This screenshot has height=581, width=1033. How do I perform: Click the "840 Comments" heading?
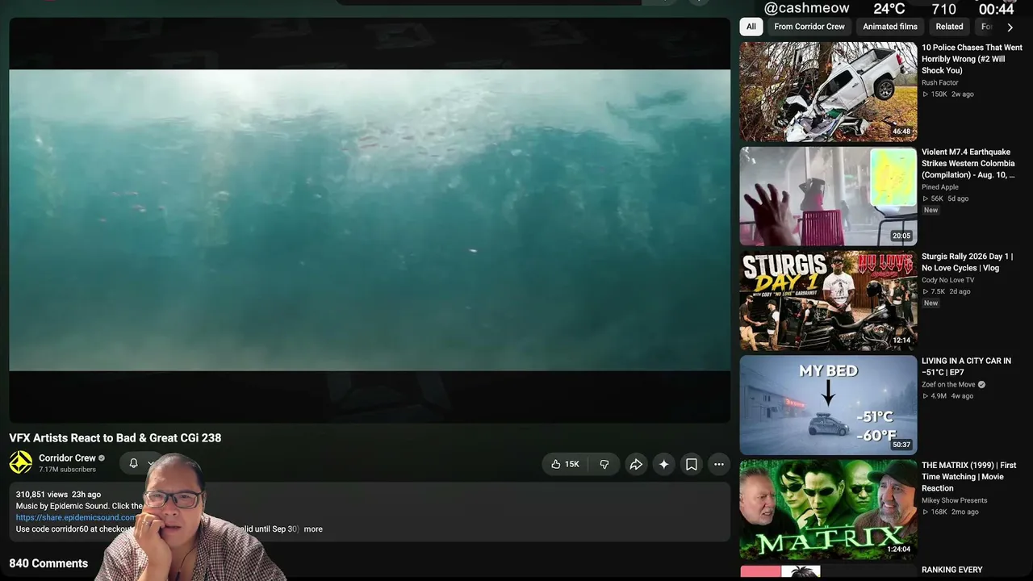[x=48, y=563]
